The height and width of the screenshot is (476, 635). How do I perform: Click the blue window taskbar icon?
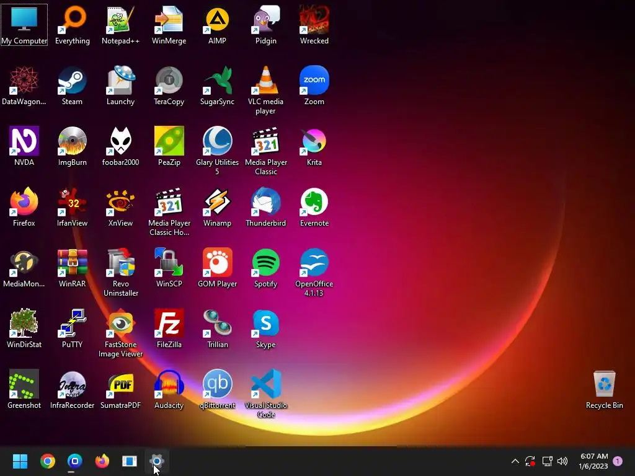pos(130,461)
